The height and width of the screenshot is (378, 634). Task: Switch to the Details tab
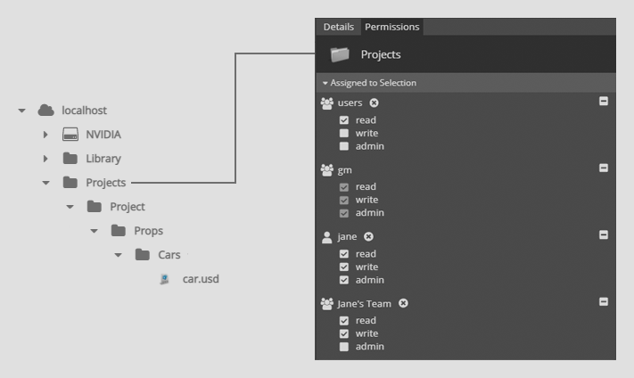pos(339,27)
